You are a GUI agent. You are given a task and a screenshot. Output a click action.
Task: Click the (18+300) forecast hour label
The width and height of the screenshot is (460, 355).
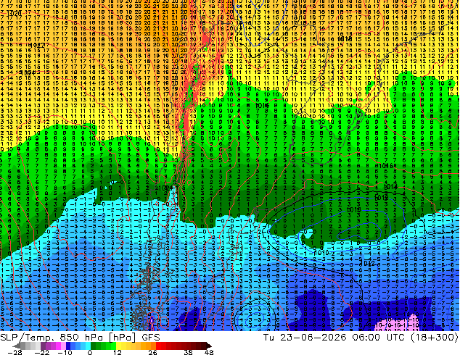[x=434, y=338]
